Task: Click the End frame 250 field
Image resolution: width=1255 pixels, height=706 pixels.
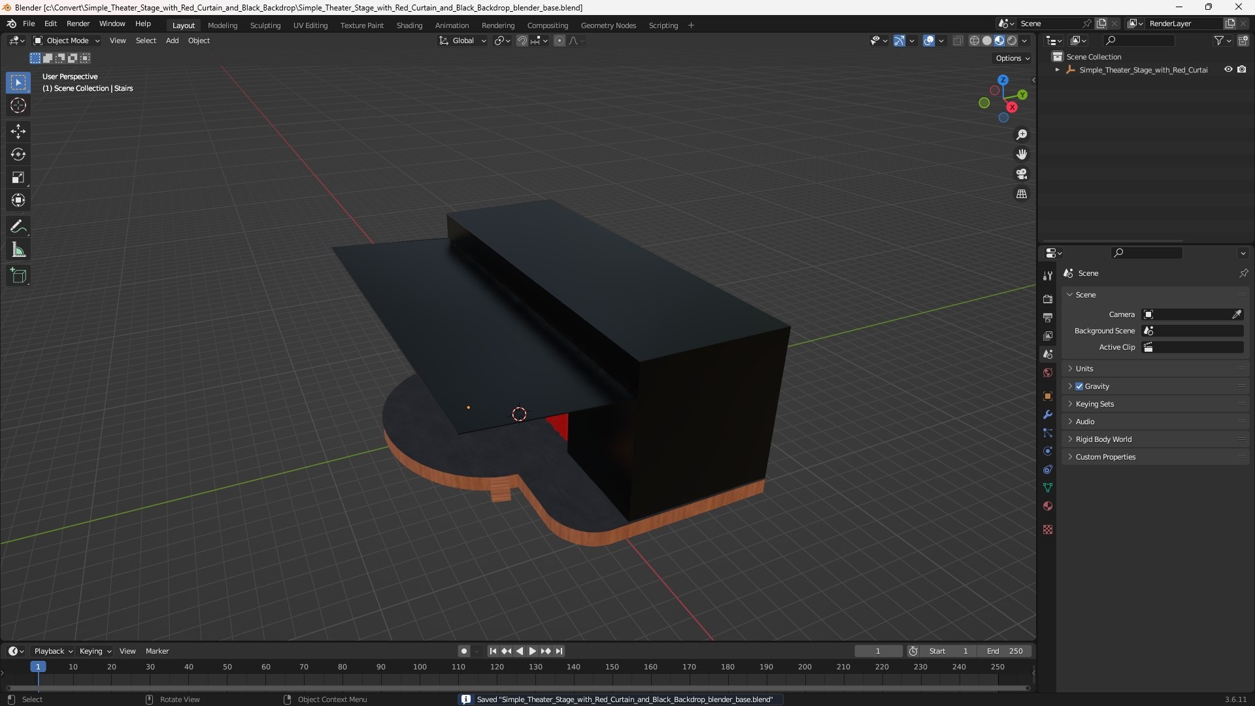Action: click(1005, 651)
